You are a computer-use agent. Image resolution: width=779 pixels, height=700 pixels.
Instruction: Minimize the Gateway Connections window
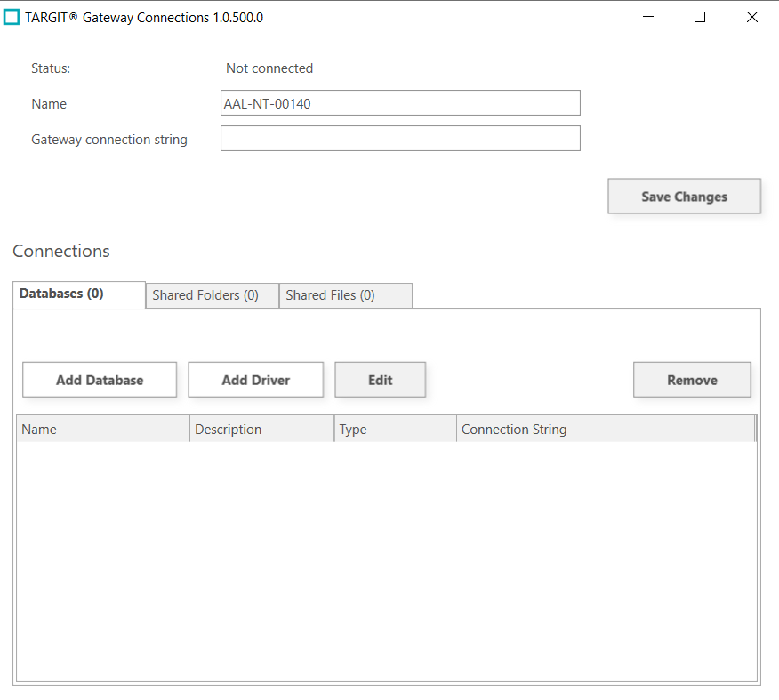[x=648, y=17]
